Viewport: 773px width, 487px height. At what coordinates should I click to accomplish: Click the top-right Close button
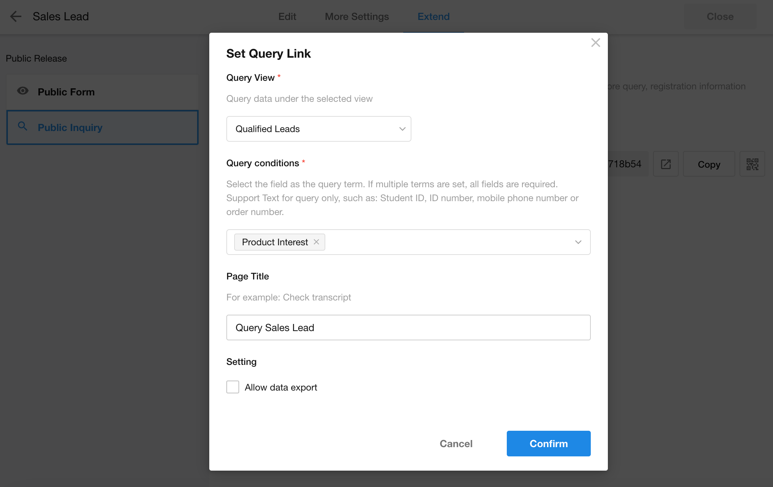[x=720, y=16]
